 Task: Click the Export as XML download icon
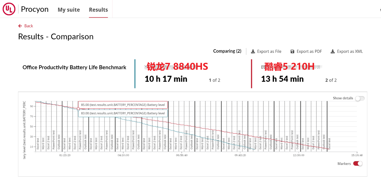pos(333,52)
